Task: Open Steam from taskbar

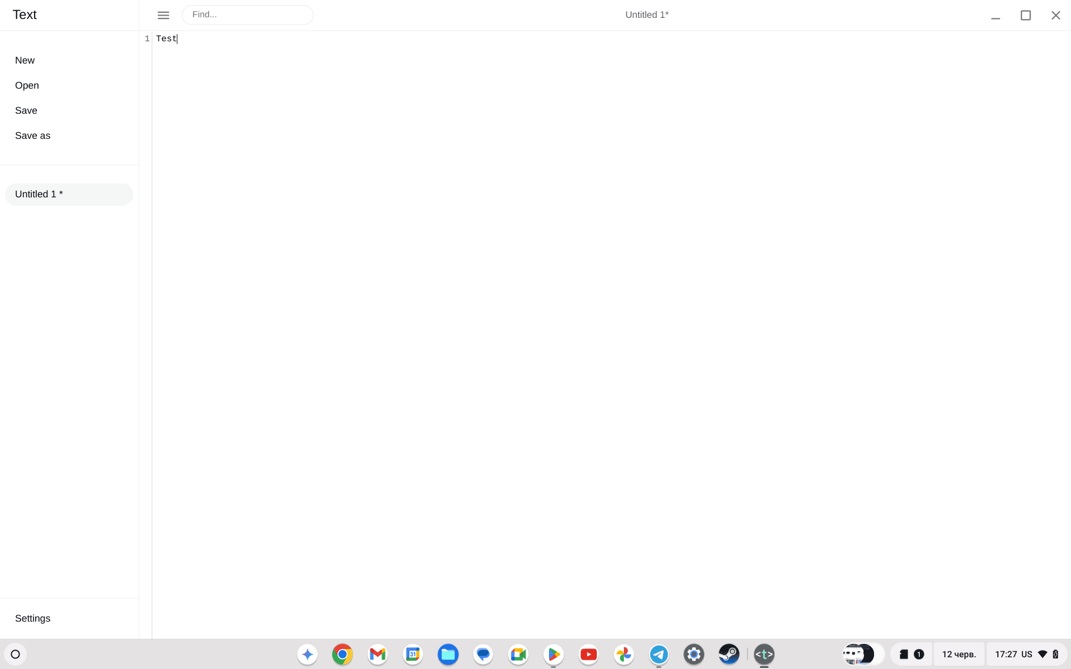Action: [728, 653]
